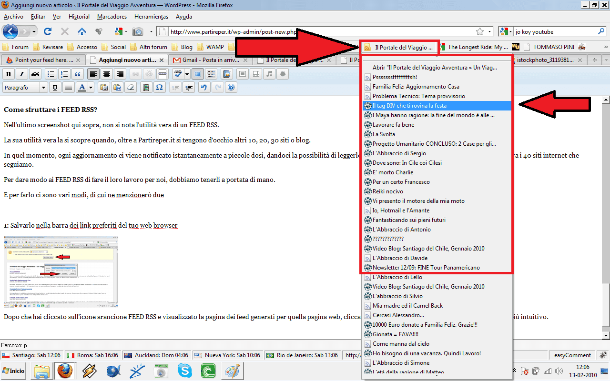Toggle Justify full alignment
Screen dimensions: 610x381
pyautogui.click(x=68, y=87)
